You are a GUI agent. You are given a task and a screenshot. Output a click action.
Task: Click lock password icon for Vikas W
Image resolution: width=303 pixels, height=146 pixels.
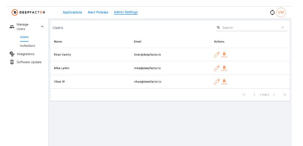tap(224, 82)
